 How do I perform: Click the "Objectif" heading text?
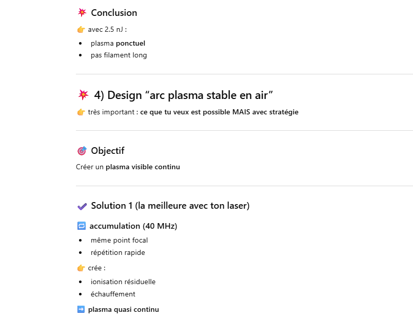[108, 151]
